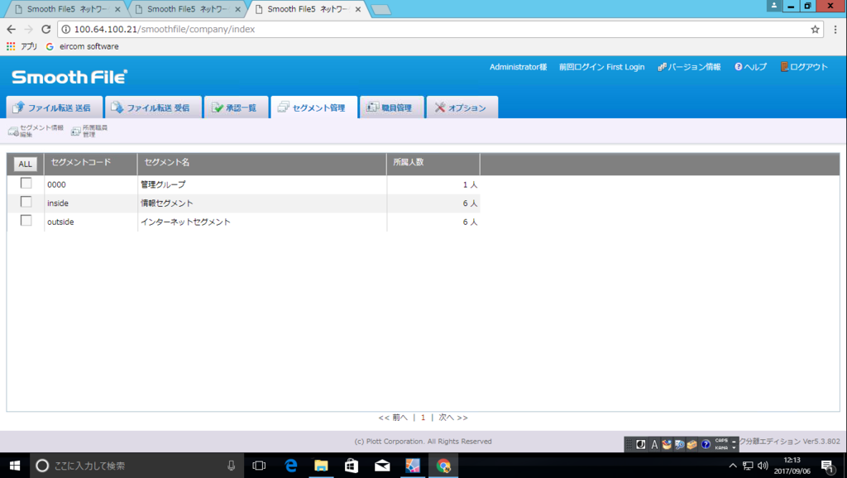Image resolution: width=847 pixels, height=478 pixels.
Task: Open the セグメント情報編集 toolbar icon
Action: [36, 131]
